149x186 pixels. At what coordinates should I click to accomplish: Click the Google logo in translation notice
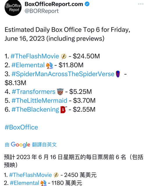click(21, 145)
